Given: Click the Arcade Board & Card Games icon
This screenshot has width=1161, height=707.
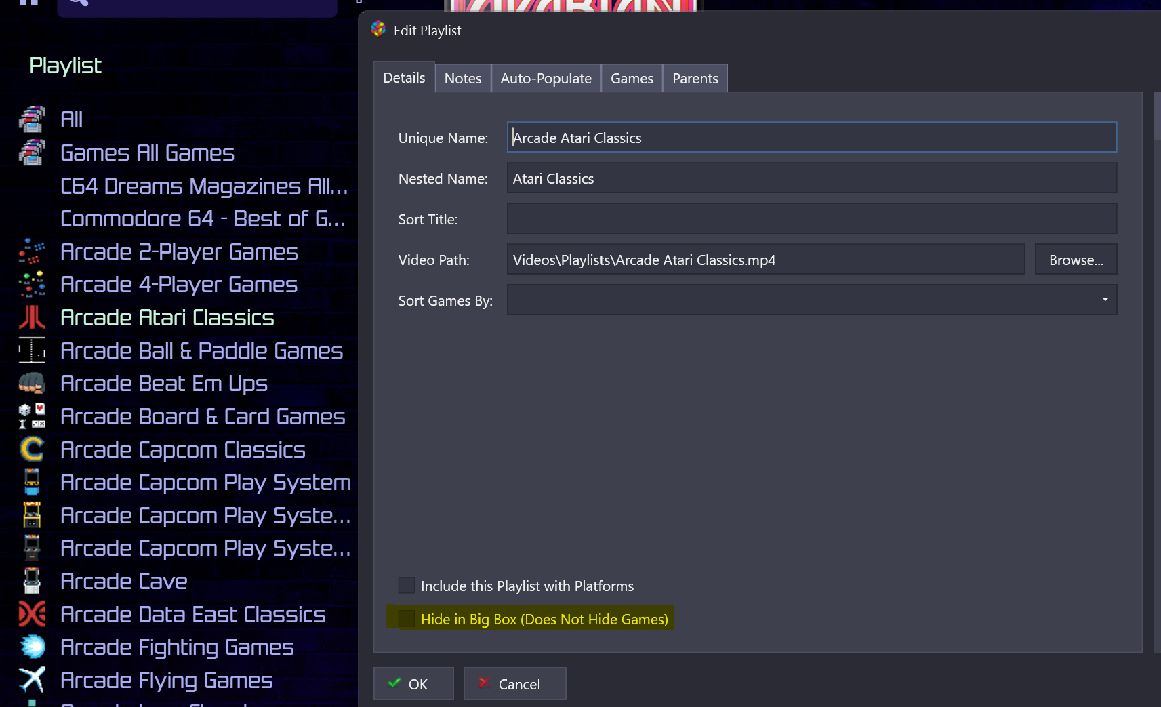Looking at the screenshot, I should [x=32, y=416].
